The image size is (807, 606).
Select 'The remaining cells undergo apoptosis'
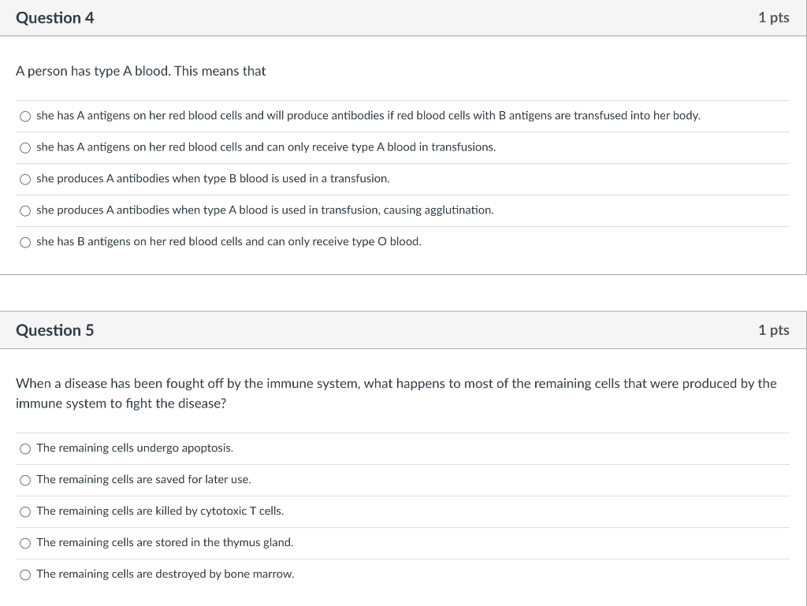click(x=25, y=449)
